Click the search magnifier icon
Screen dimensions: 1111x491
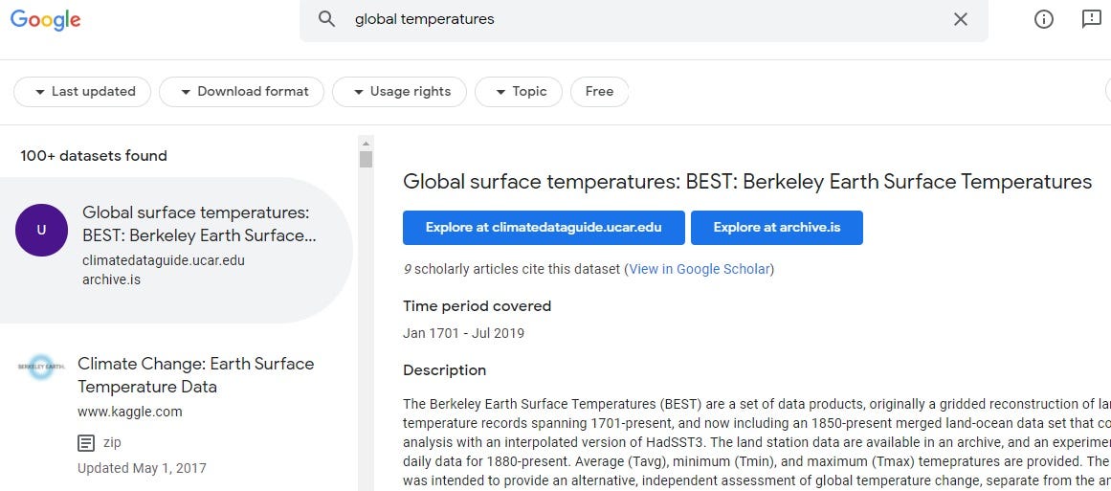pos(327,19)
